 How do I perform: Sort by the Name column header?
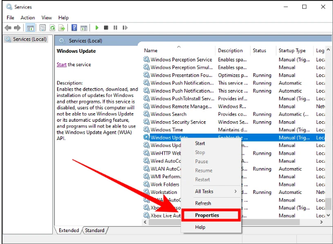(x=178, y=51)
